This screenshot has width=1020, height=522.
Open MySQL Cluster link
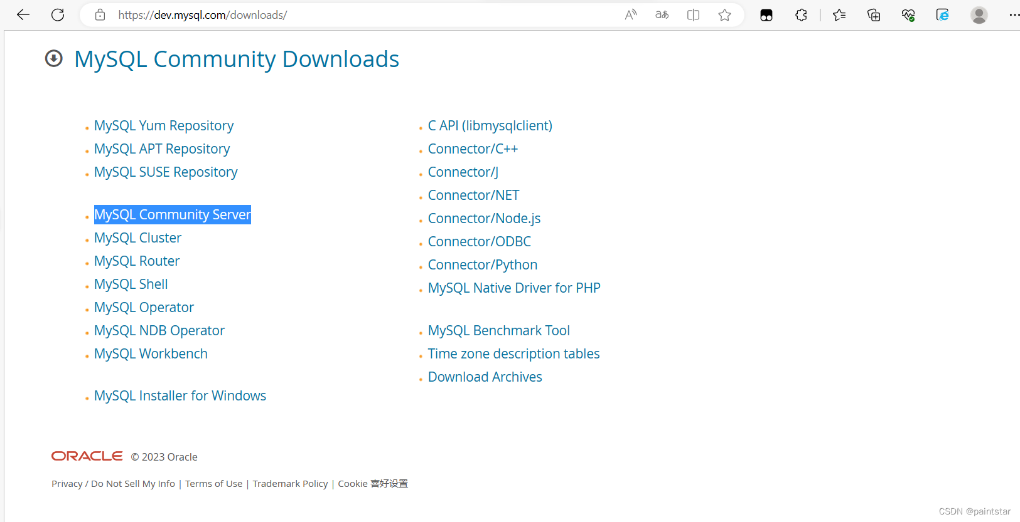[137, 238]
